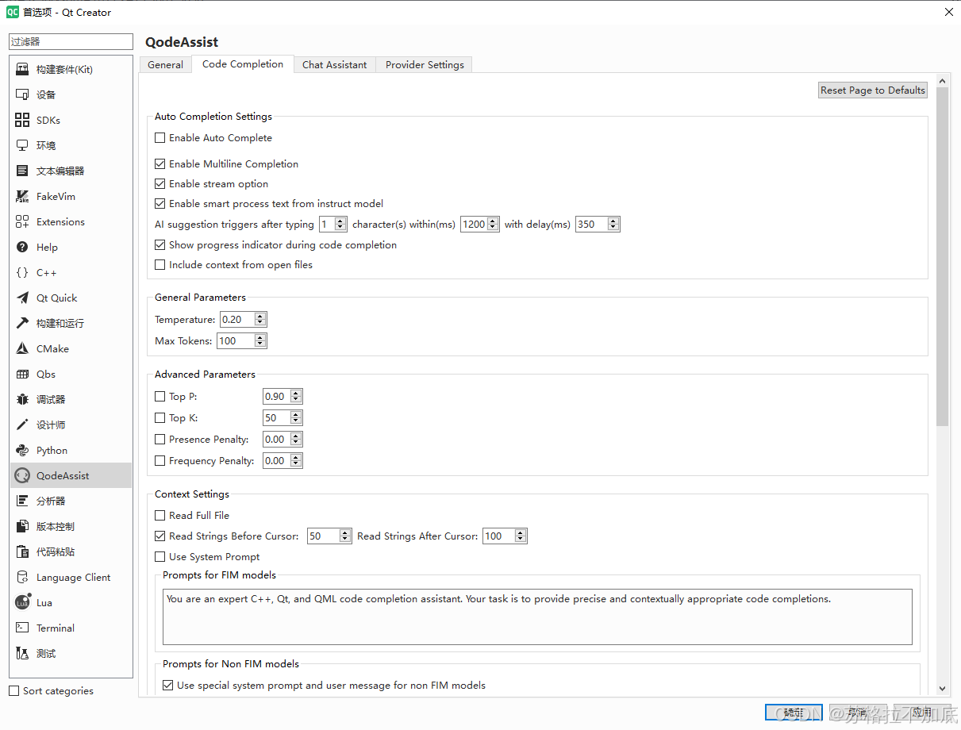The height and width of the screenshot is (730, 961).
Task: Click the SDKs grid icon
Action: (22, 121)
